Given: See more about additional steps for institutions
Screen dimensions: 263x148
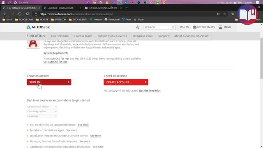Looking at the screenshot, I should pyautogui.click(x=98, y=147).
